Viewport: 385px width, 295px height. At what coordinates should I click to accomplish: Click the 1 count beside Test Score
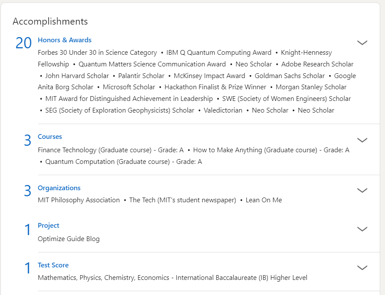[x=28, y=268]
